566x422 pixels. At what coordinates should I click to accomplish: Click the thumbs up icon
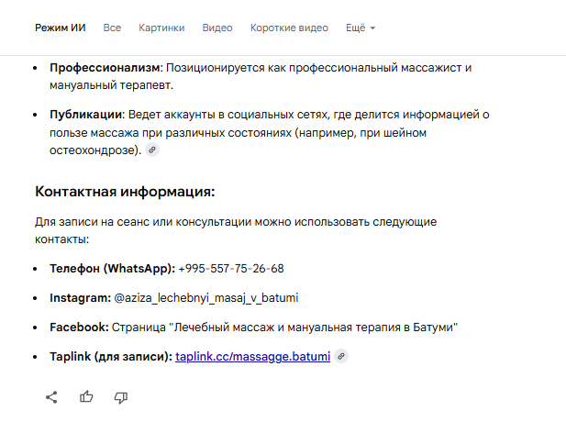point(86,397)
